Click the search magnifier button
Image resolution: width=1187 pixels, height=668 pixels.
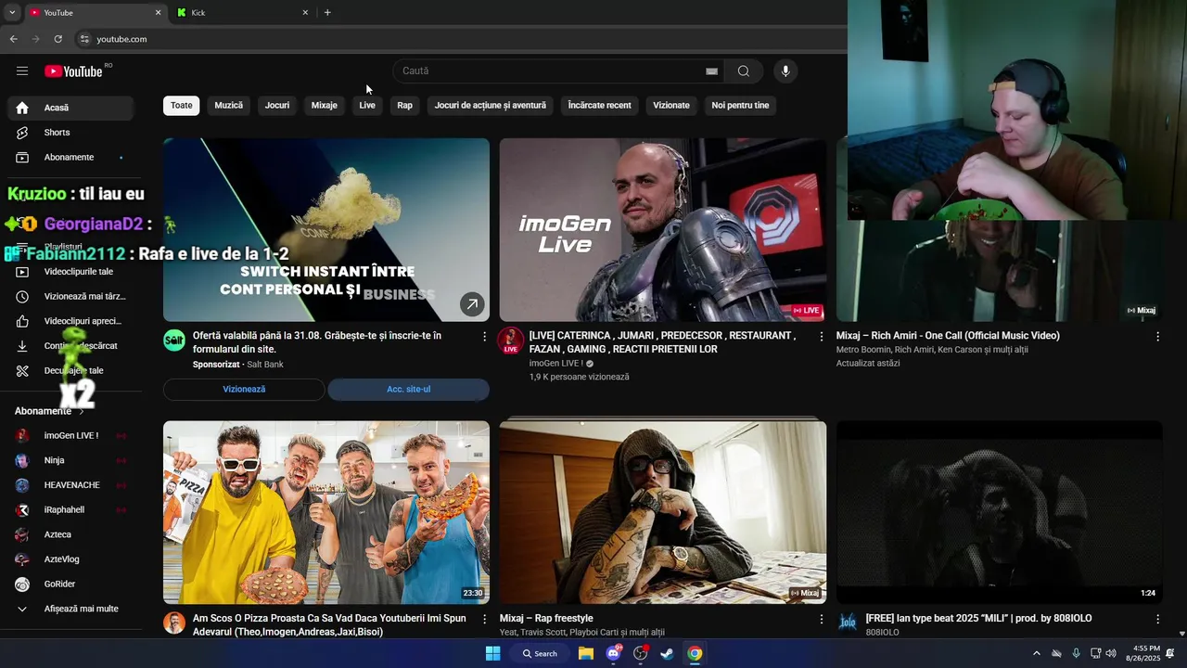744,71
